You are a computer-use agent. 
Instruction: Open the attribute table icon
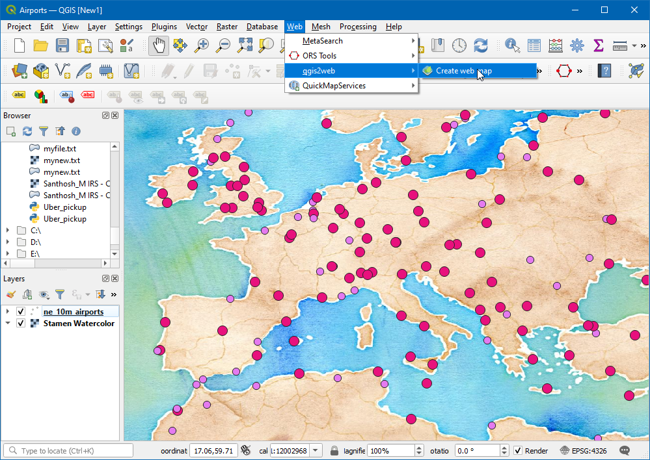[534, 45]
